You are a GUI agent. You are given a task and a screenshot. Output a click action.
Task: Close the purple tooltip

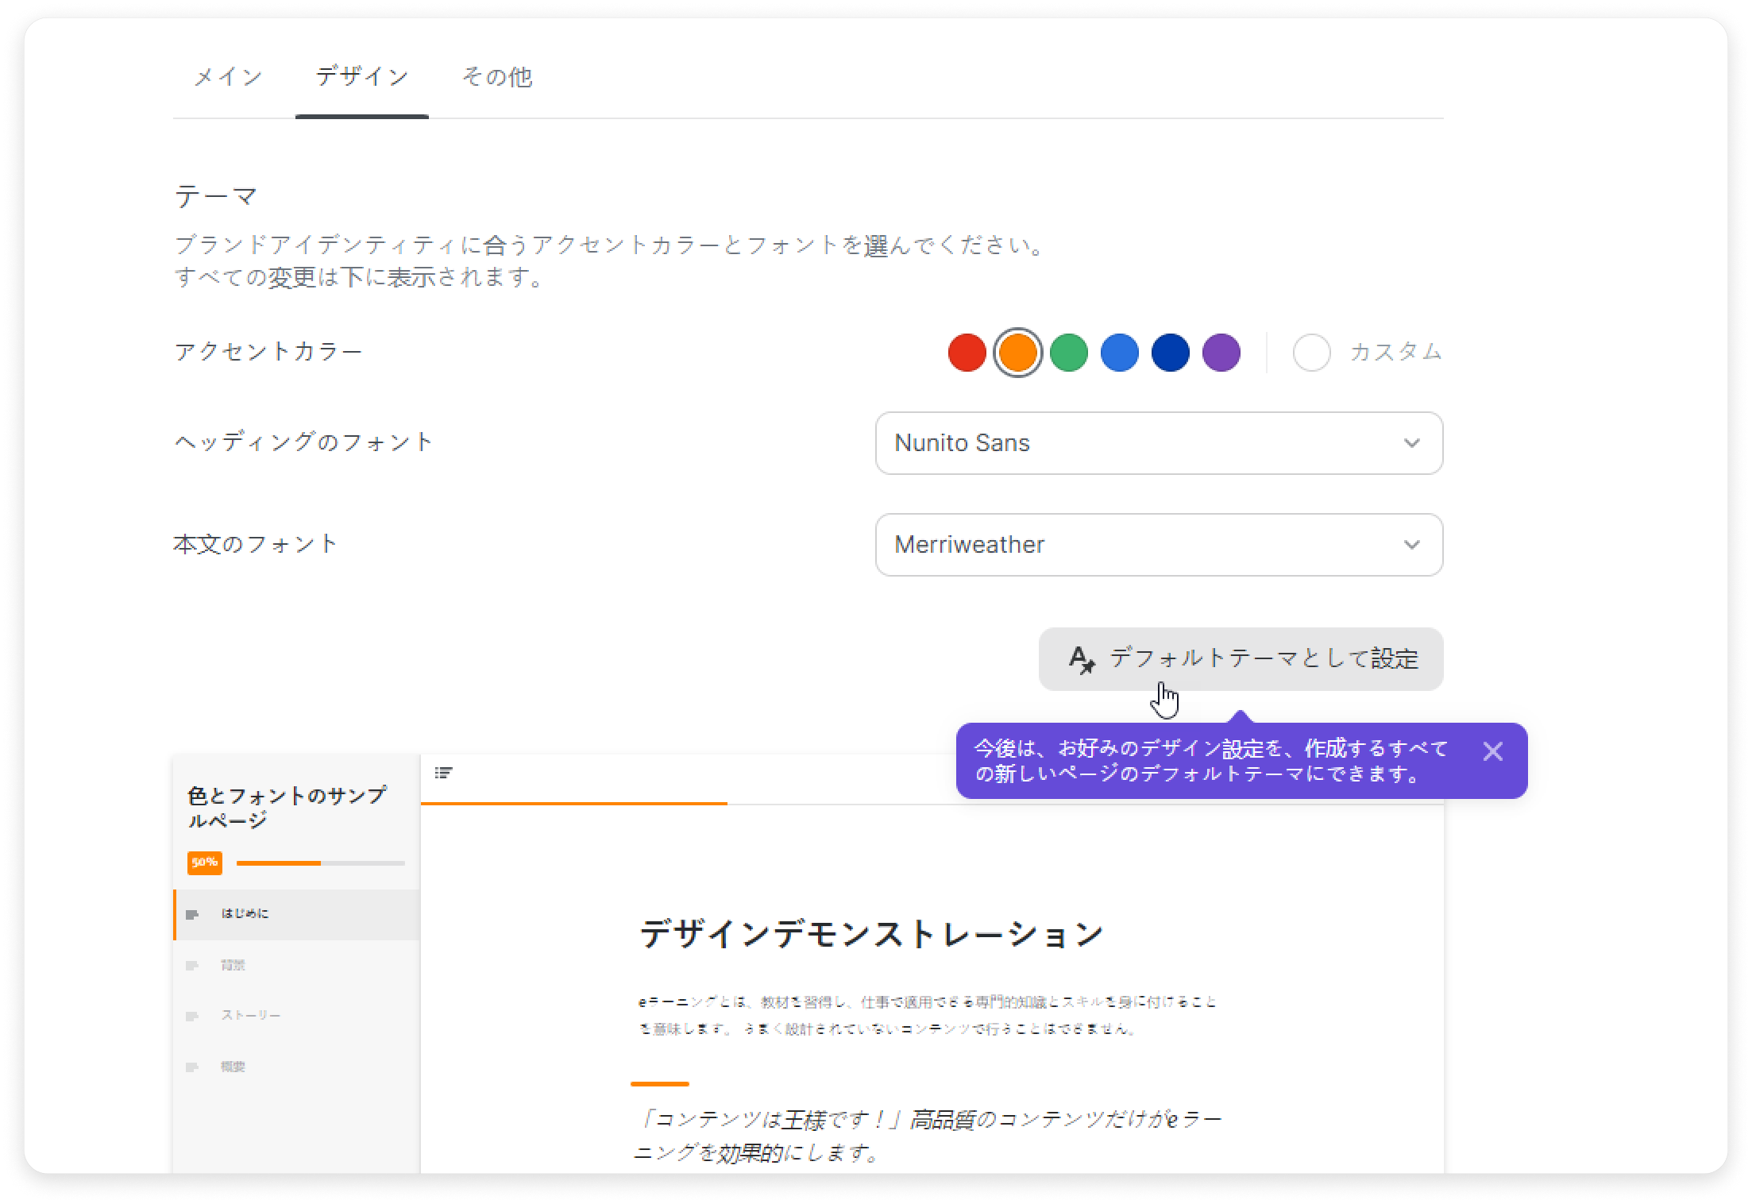pyautogui.click(x=1492, y=751)
